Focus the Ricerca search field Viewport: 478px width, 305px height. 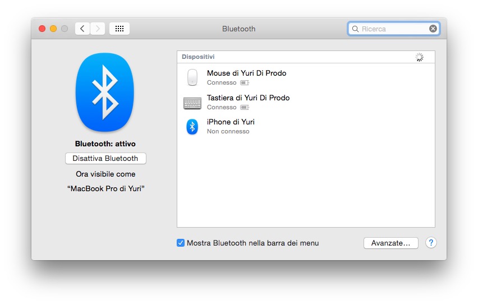point(393,29)
